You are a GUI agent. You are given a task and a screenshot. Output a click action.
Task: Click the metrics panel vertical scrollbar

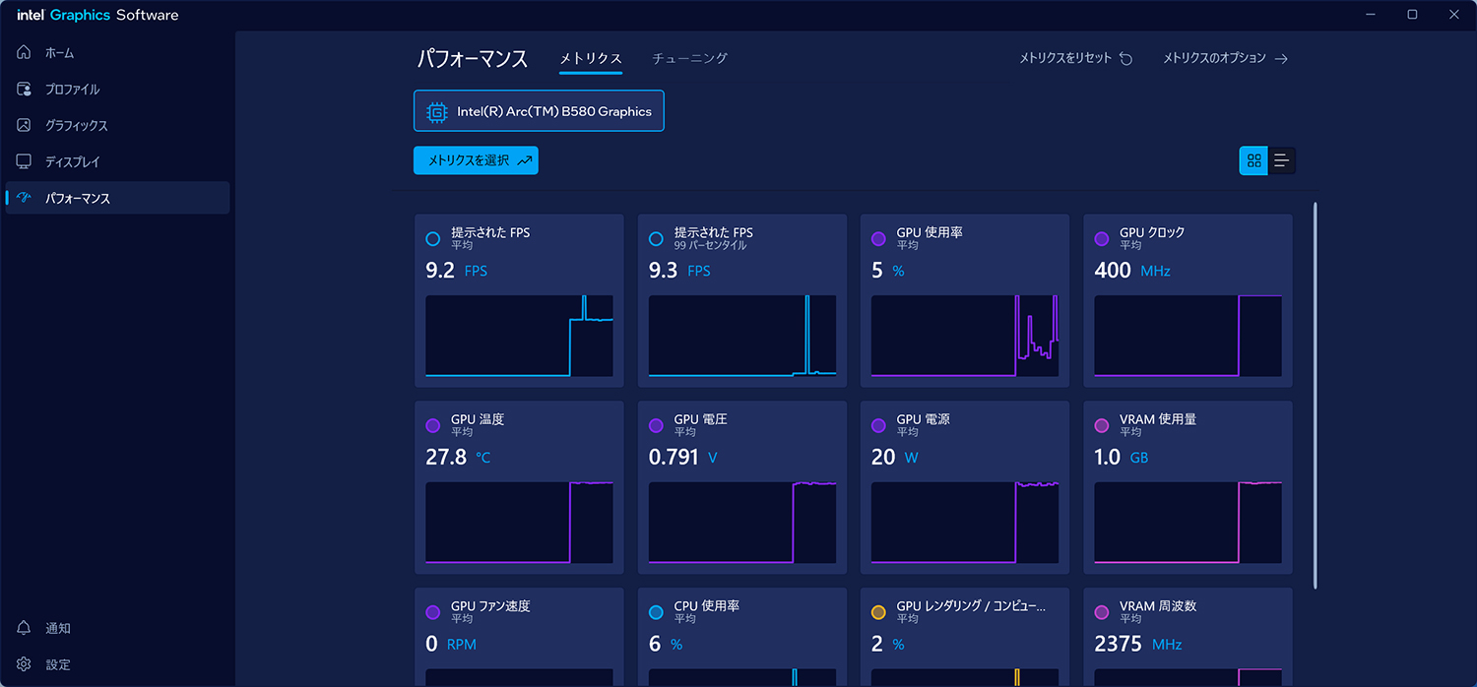click(x=1316, y=396)
